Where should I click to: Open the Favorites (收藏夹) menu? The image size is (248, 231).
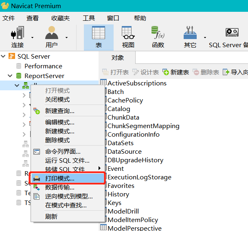(61, 18)
